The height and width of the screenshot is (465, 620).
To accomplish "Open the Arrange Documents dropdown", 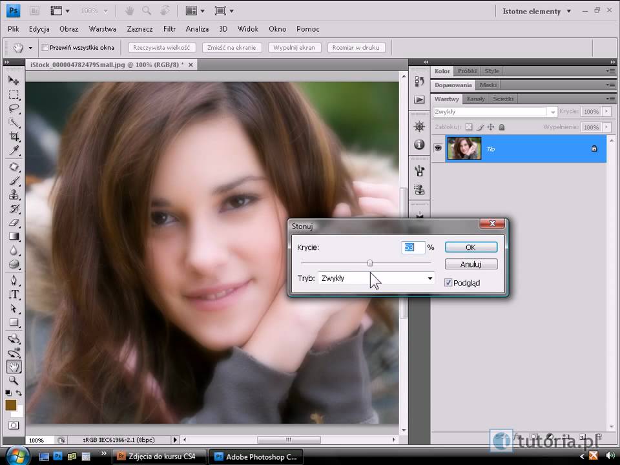I will point(195,11).
